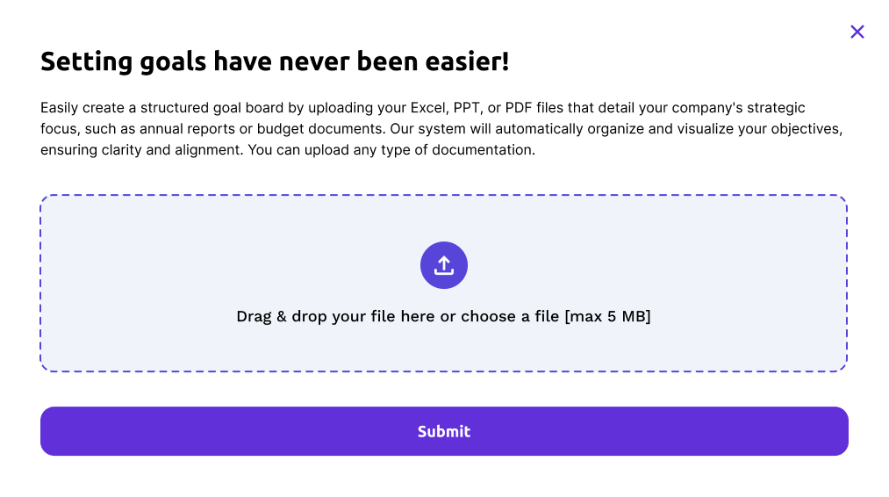This screenshot has height=497, width=889.
Task: Click the "choose a file" text
Action: 510,316
